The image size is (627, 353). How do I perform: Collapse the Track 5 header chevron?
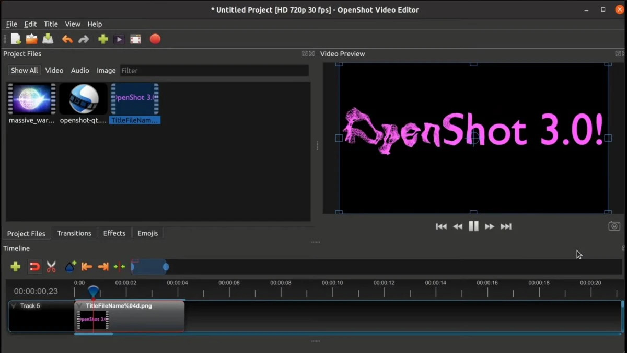(x=14, y=306)
